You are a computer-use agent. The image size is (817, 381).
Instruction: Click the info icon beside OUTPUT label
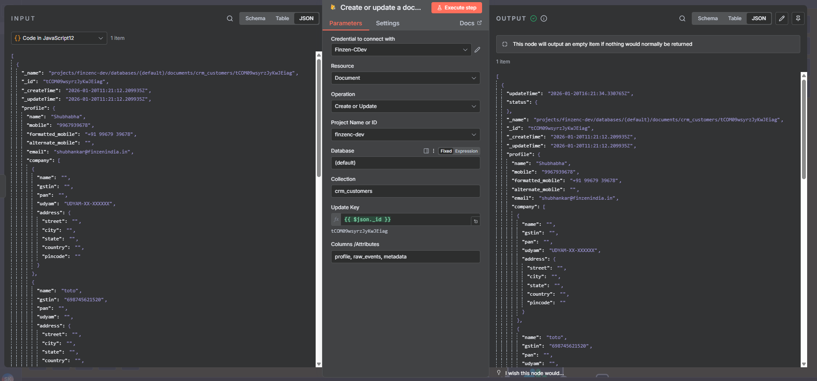click(x=544, y=18)
